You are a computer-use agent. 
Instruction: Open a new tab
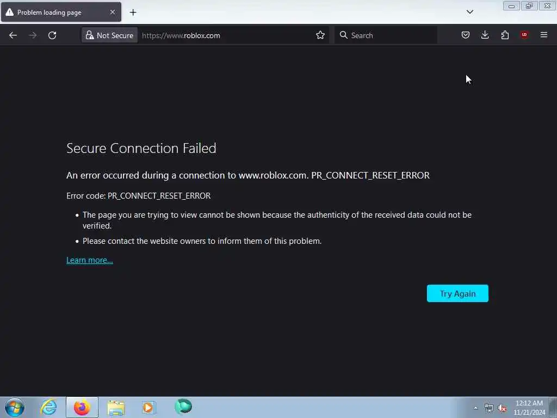pyautogui.click(x=133, y=13)
